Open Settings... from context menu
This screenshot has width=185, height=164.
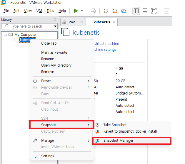[x=62, y=156]
